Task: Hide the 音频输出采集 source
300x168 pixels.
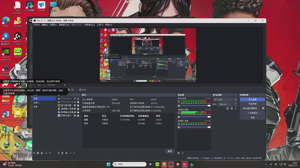Action: tap(75, 112)
